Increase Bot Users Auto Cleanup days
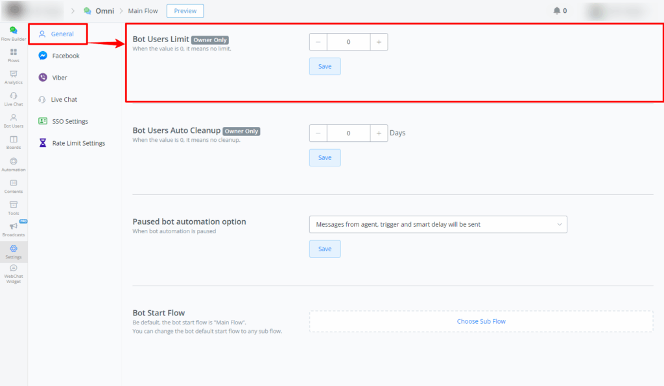The width and height of the screenshot is (664, 386). click(379, 133)
